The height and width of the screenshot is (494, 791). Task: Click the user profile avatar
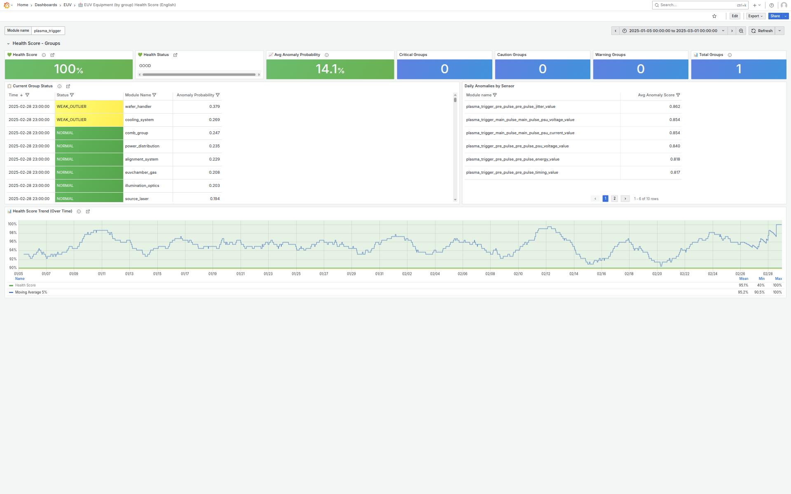(784, 5)
